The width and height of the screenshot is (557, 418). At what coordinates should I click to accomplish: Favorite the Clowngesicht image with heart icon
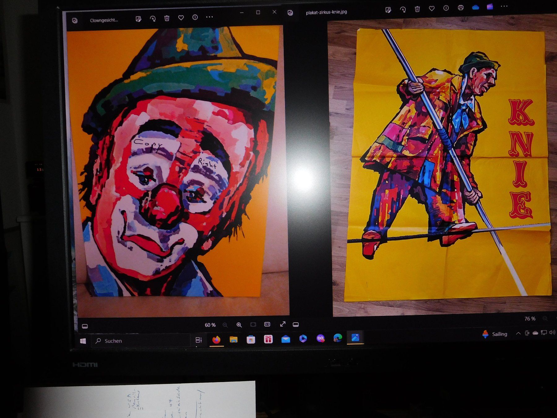pyautogui.click(x=181, y=18)
